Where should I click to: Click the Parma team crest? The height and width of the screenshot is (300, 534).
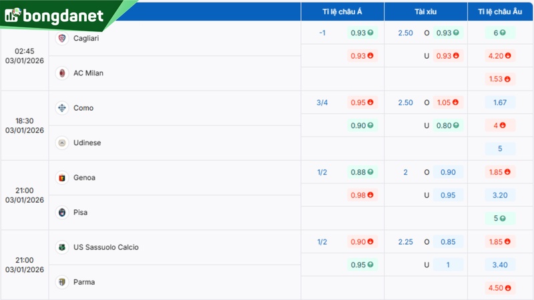click(x=62, y=282)
